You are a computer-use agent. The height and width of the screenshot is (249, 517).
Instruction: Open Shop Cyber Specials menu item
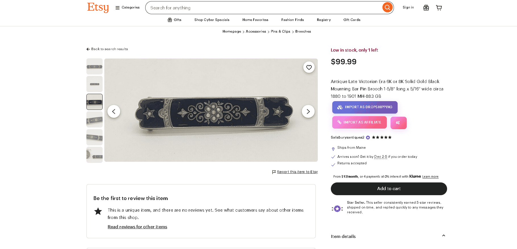click(x=212, y=20)
